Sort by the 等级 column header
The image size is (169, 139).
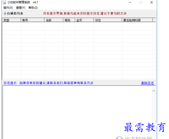point(69,20)
